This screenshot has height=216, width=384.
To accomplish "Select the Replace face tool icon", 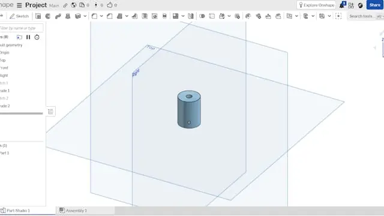I will click(x=278, y=16).
